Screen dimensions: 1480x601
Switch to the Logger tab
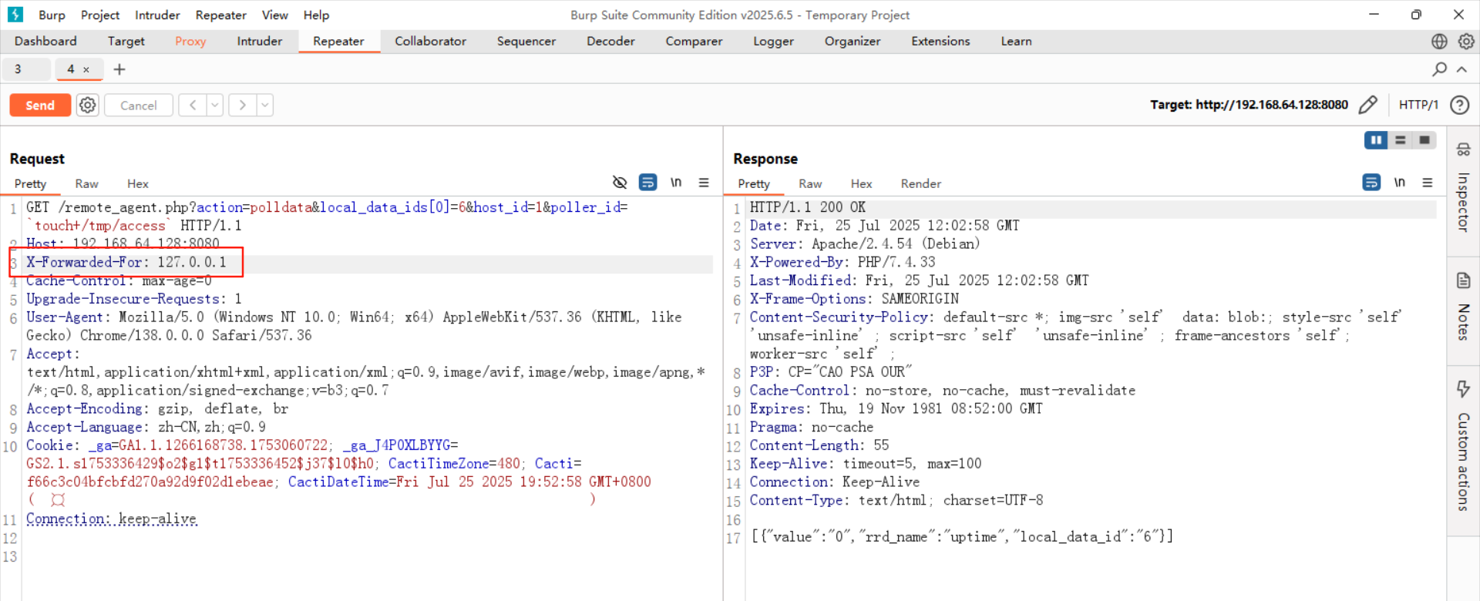coord(774,42)
